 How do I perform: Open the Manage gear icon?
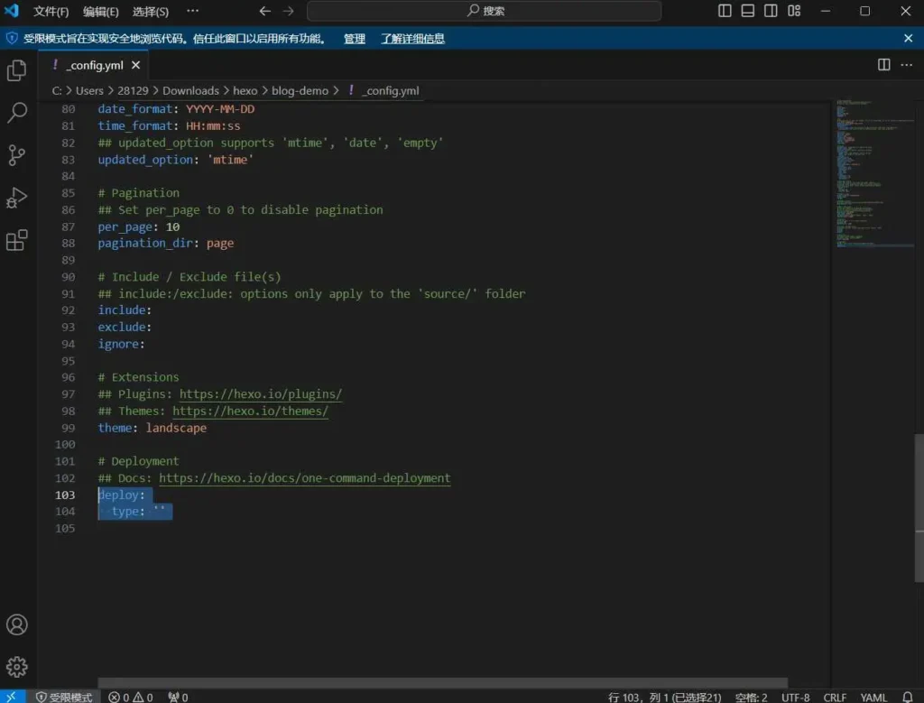click(x=17, y=667)
